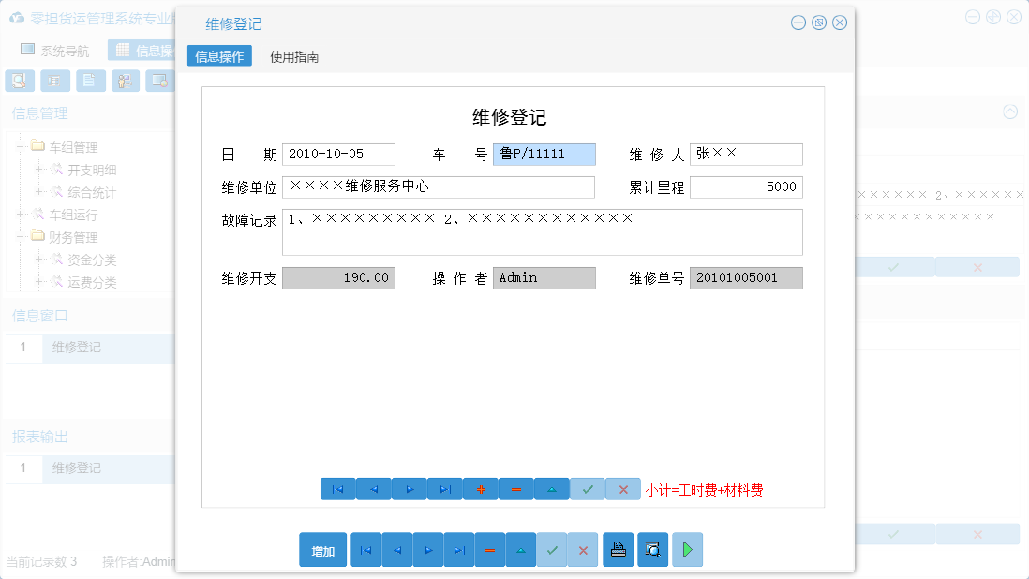This screenshot has width=1029, height=579.
Task: Click the green checkmark confirm icon
Action: coord(588,488)
